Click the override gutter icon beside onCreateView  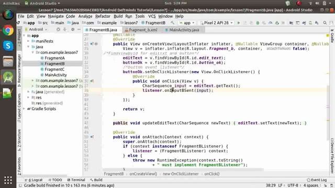click(x=92, y=44)
